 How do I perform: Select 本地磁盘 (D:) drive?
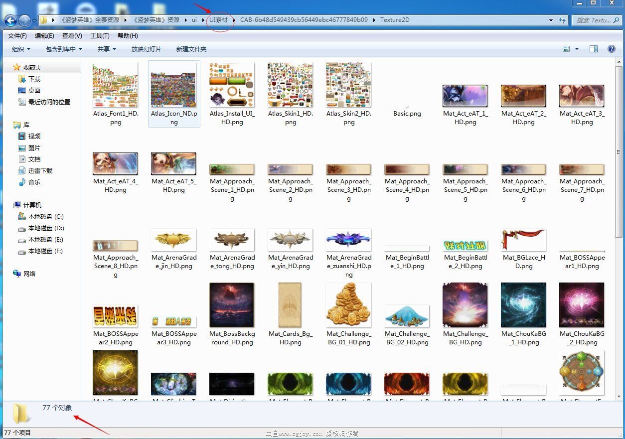pyautogui.click(x=46, y=228)
